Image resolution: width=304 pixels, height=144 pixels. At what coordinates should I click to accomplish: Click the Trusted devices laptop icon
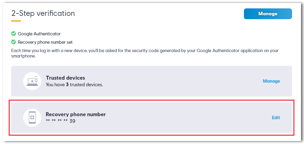pyautogui.click(x=32, y=81)
